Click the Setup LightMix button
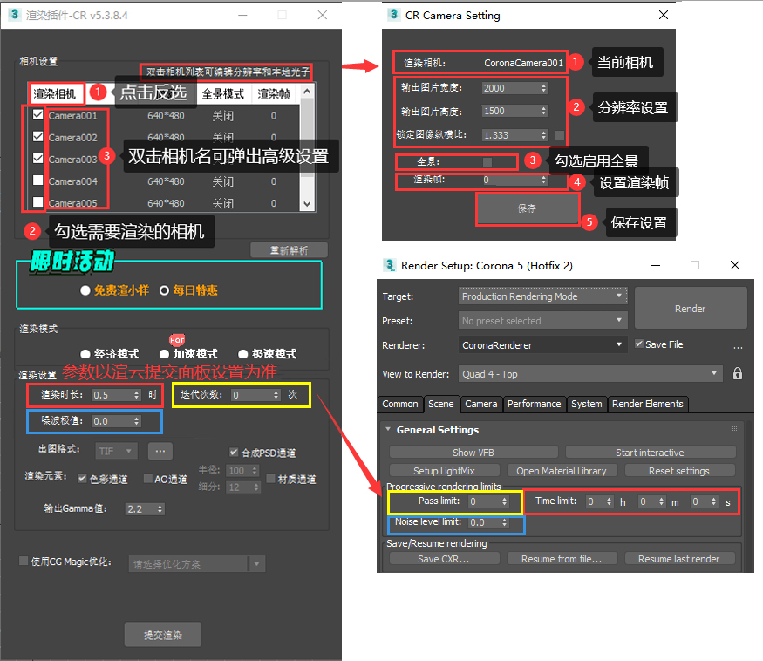 tap(444, 470)
